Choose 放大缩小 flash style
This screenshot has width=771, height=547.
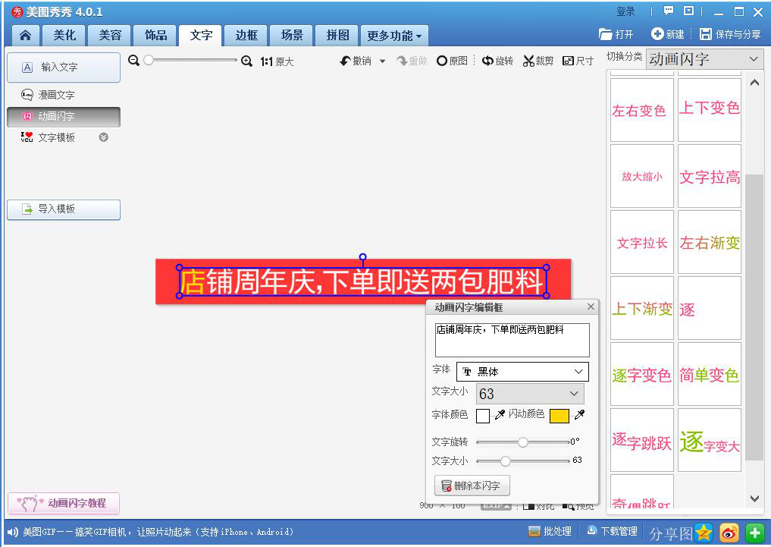641,176
